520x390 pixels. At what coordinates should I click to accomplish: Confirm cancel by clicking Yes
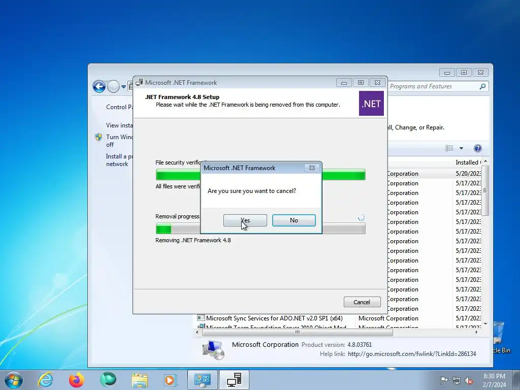[x=245, y=220]
